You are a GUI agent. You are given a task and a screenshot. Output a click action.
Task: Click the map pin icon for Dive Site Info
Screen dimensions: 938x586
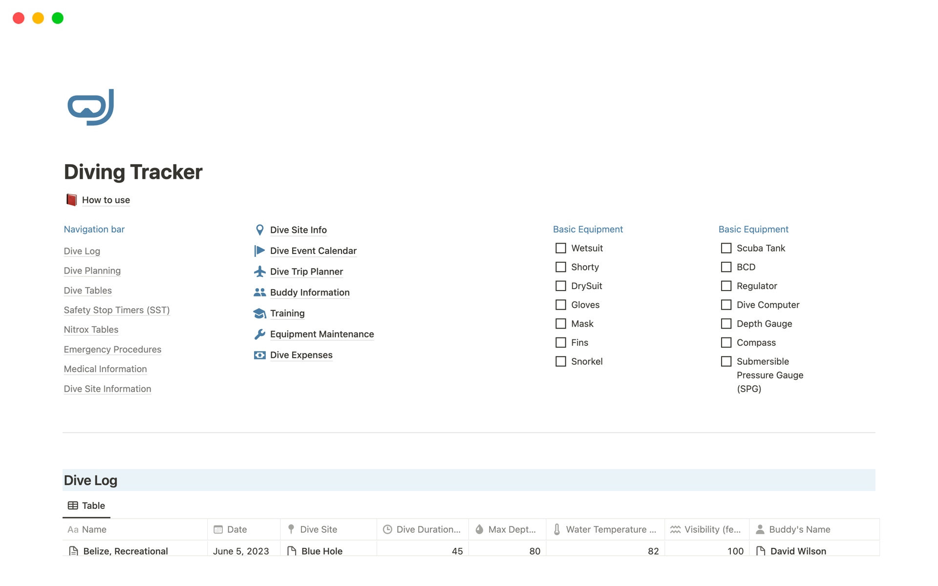(x=259, y=230)
